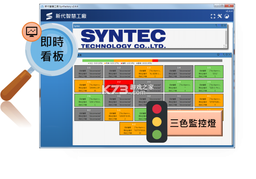Click the blue save icon in the monitoring panel
This screenshot has height=179, width=256.
221,55
